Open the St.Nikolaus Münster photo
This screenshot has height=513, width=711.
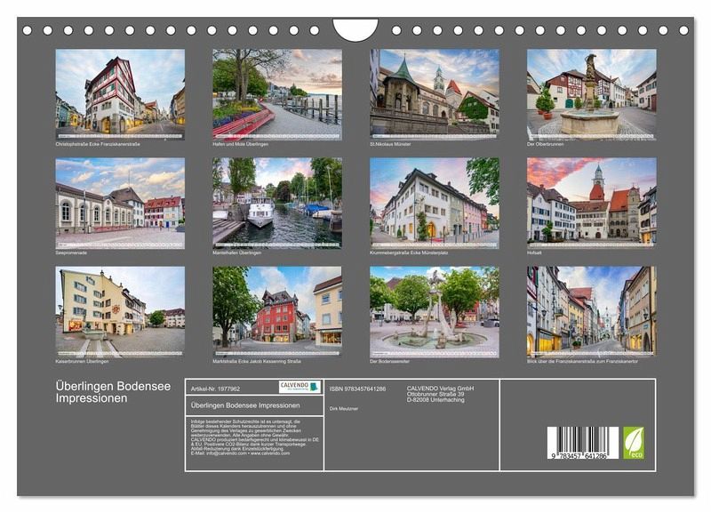pyautogui.click(x=435, y=94)
